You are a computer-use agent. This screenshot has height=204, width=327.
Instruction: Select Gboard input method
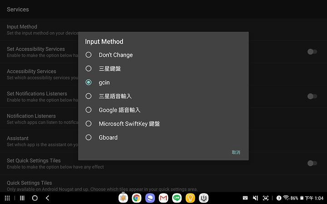(x=163, y=137)
